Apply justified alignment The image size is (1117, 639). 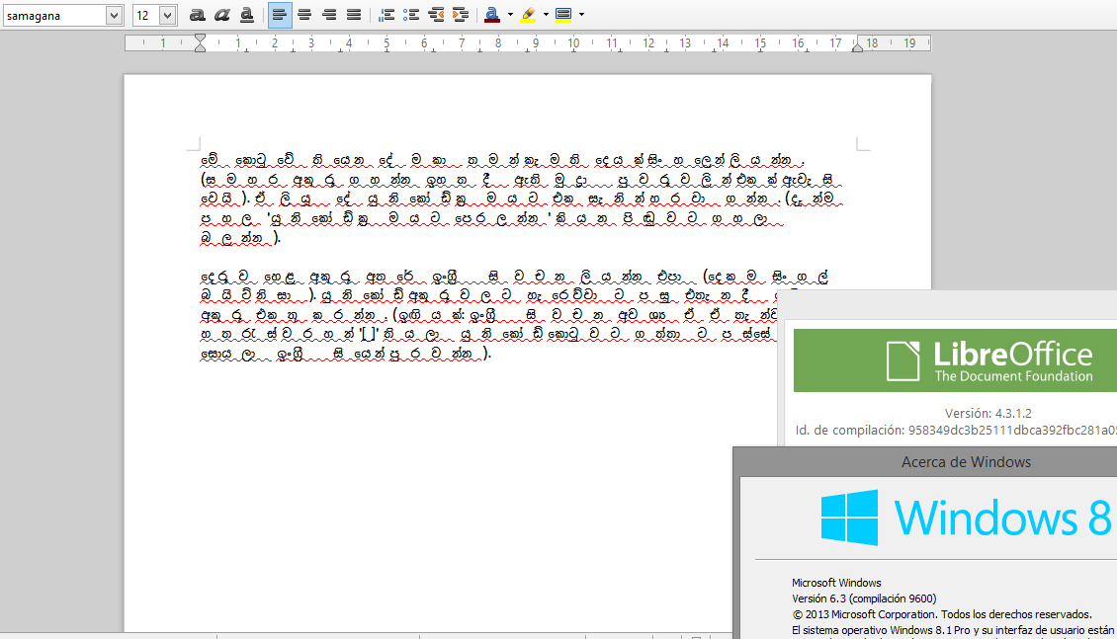pyautogui.click(x=354, y=15)
